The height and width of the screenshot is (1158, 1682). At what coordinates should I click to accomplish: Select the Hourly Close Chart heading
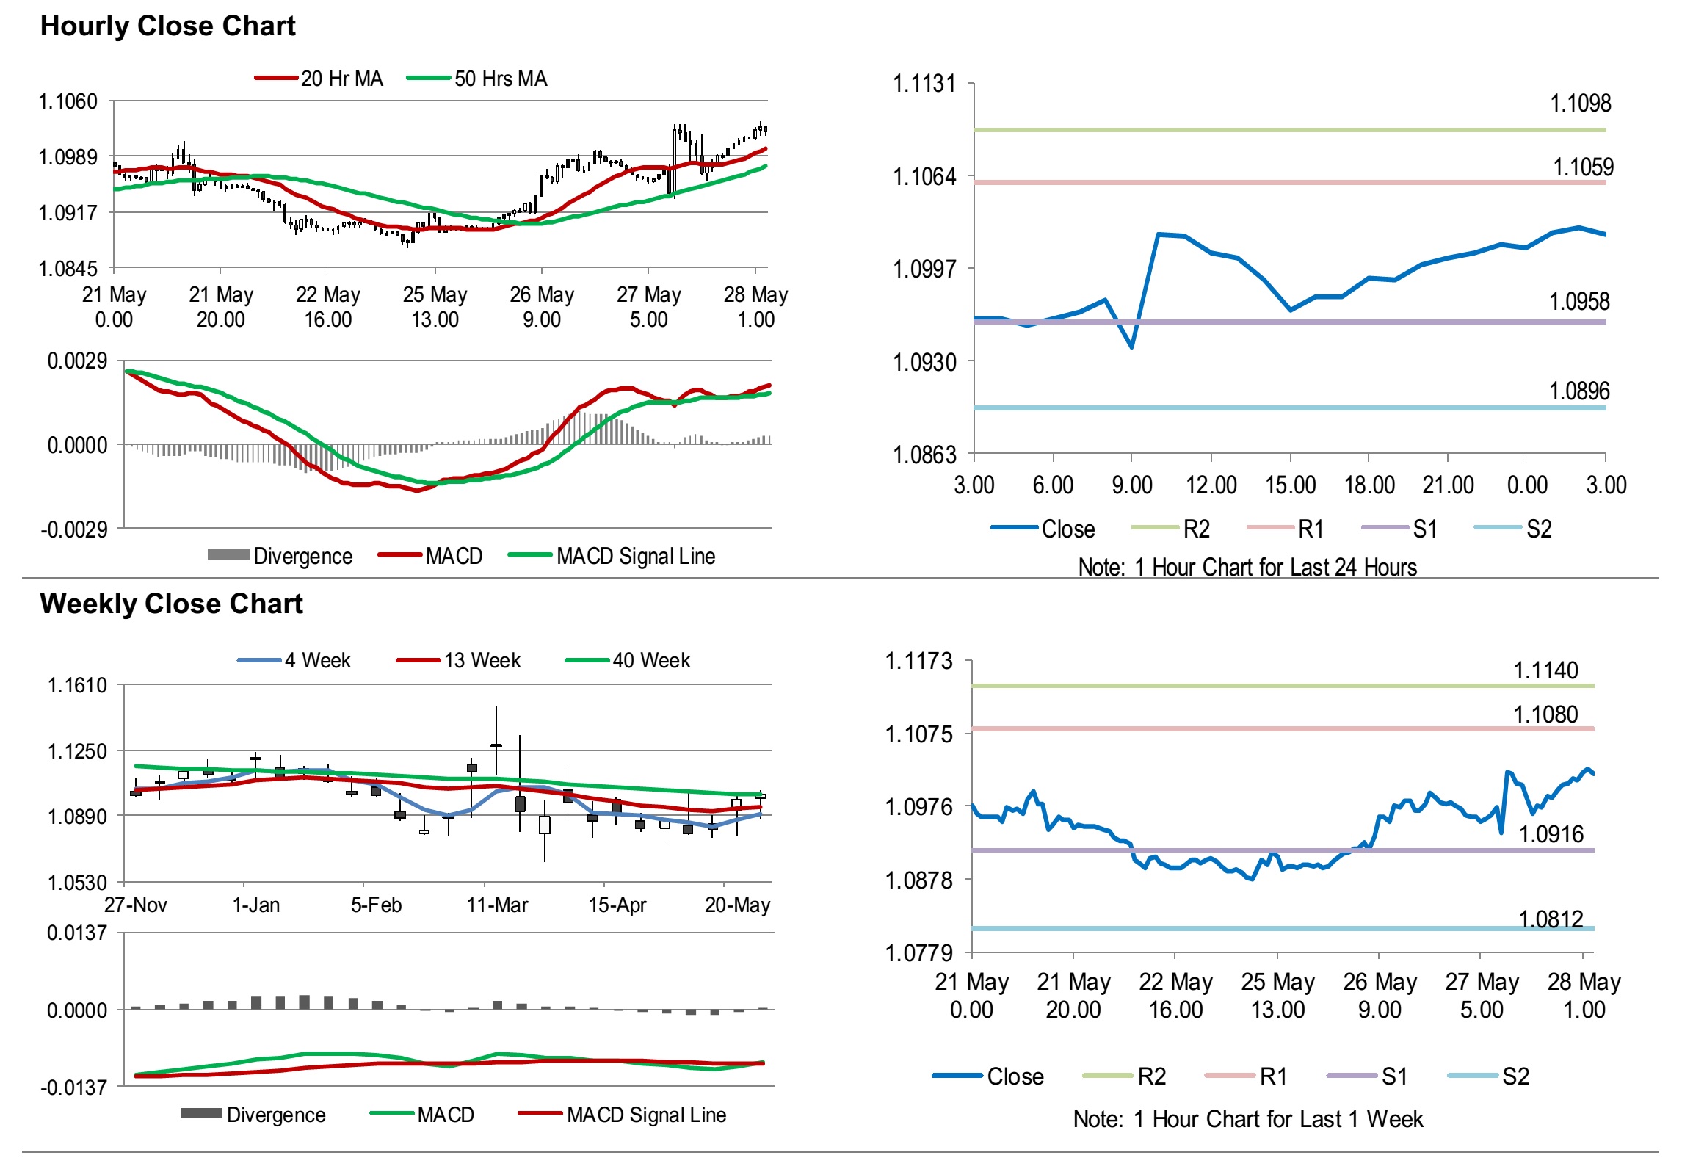[x=167, y=26]
